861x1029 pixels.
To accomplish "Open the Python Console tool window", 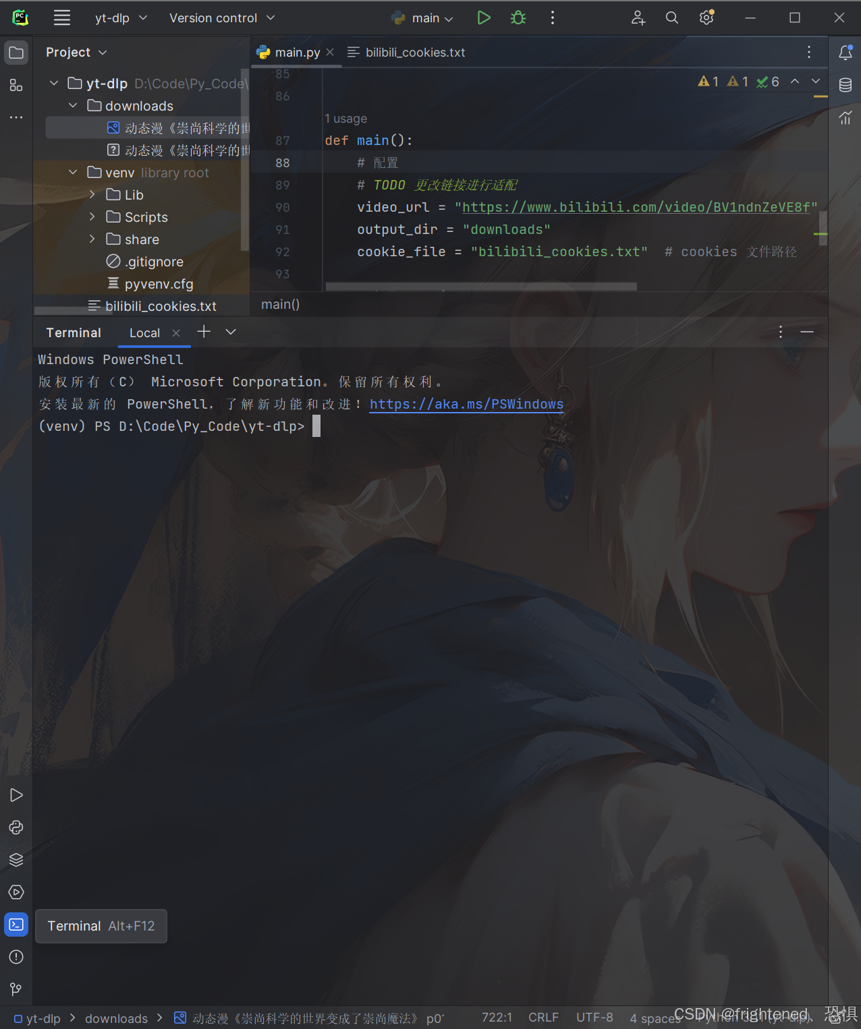I will pos(16,827).
